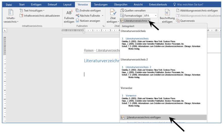The image size is (223, 132).
Task: Expand the Nächste Fußnote dropdown arrow
Action: [x=102, y=16]
